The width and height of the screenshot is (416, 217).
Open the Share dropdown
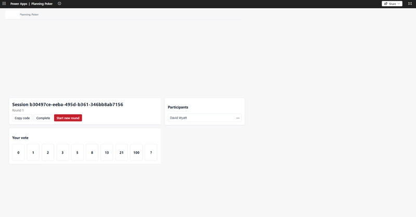coord(392,4)
